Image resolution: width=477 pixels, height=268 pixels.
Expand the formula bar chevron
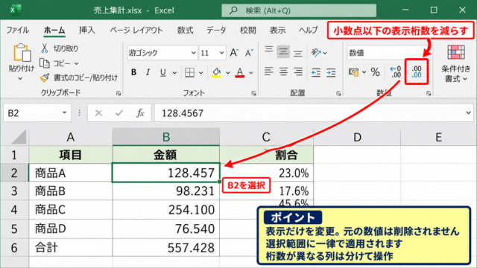(468, 113)
